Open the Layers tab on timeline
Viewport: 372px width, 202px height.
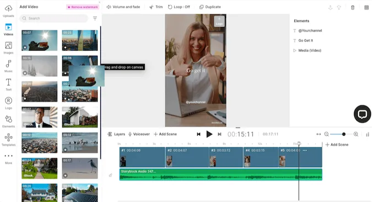[x=116, y=134]
